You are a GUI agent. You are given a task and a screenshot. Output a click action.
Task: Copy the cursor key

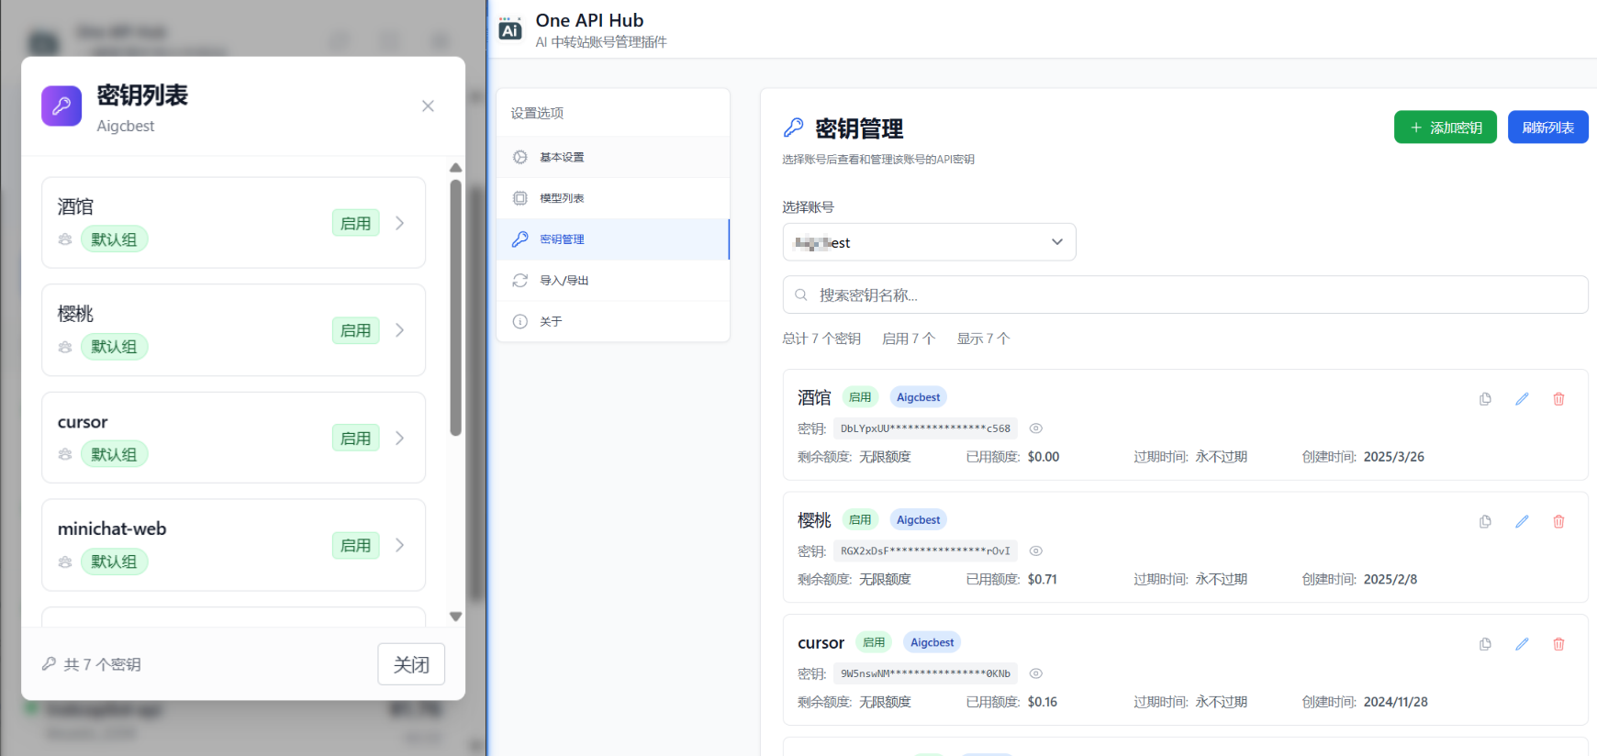1485,644
